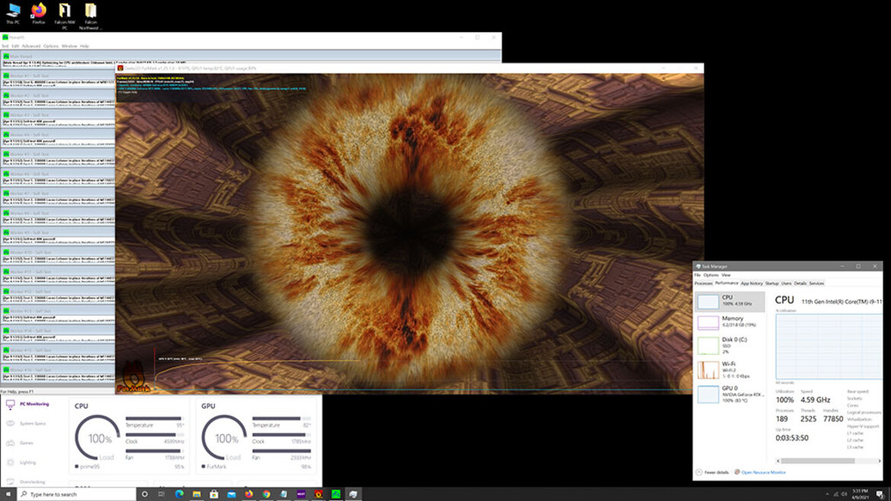Open Microsoft Store from the taskbar
The image size is (891, 501).
tap(214, 494)
